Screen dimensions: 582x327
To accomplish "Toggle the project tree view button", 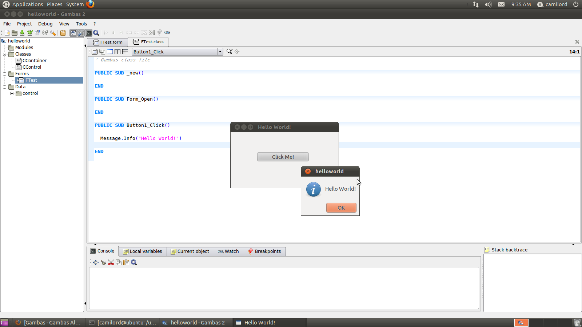I will click(73, 33).
